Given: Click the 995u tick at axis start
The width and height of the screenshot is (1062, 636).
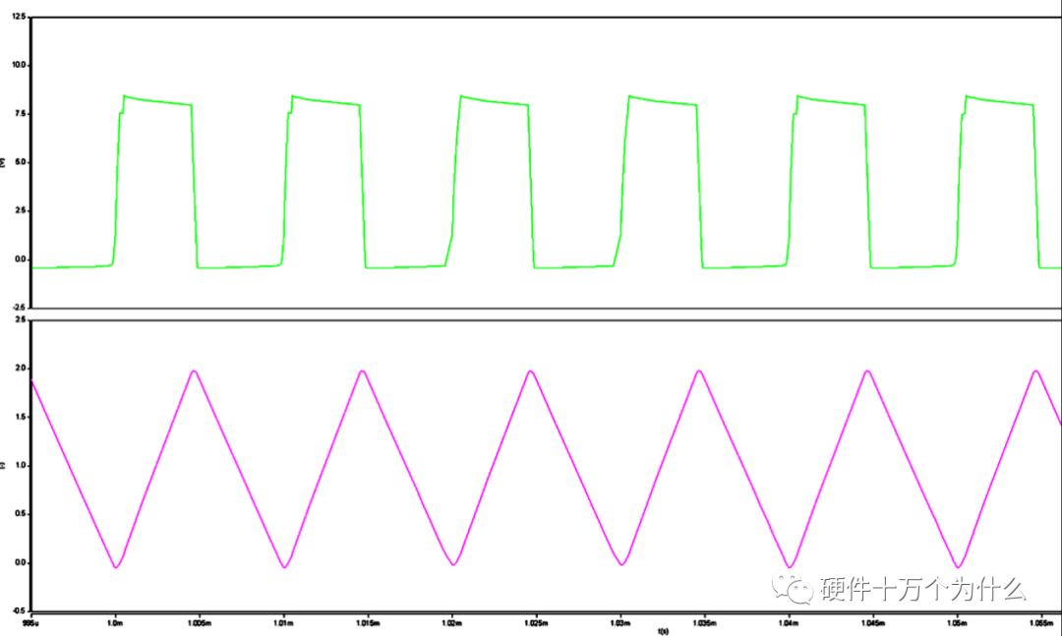Looking at the screenshot, I should 30,622.
